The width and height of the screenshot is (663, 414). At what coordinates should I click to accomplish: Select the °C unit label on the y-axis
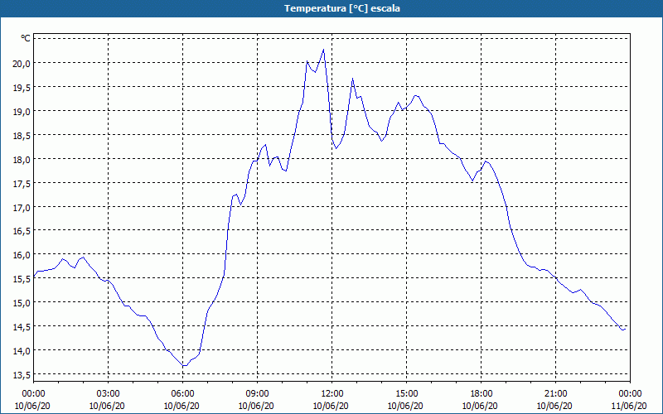(26, 38)
